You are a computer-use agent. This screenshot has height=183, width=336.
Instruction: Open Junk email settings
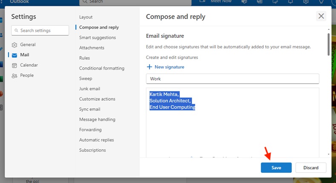click(89, 89)
